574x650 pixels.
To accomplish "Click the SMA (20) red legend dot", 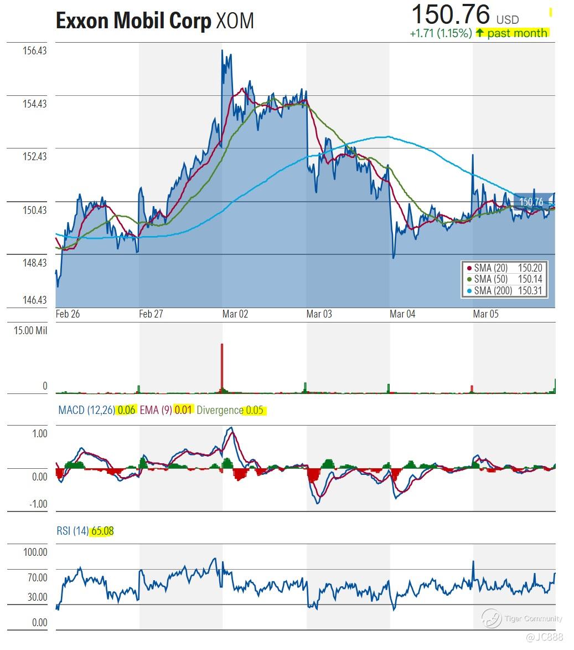I will 469,268.
